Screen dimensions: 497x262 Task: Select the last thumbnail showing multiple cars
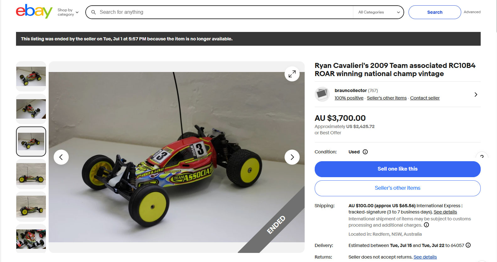click(x=31, y=239)
